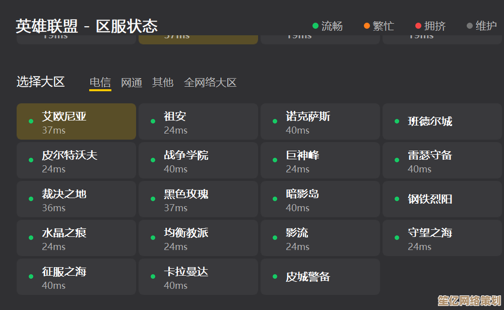Choose the 诺克萨斯 server tile
The height and width of the screenshot is (310, 504).
(x=320, y=121)
